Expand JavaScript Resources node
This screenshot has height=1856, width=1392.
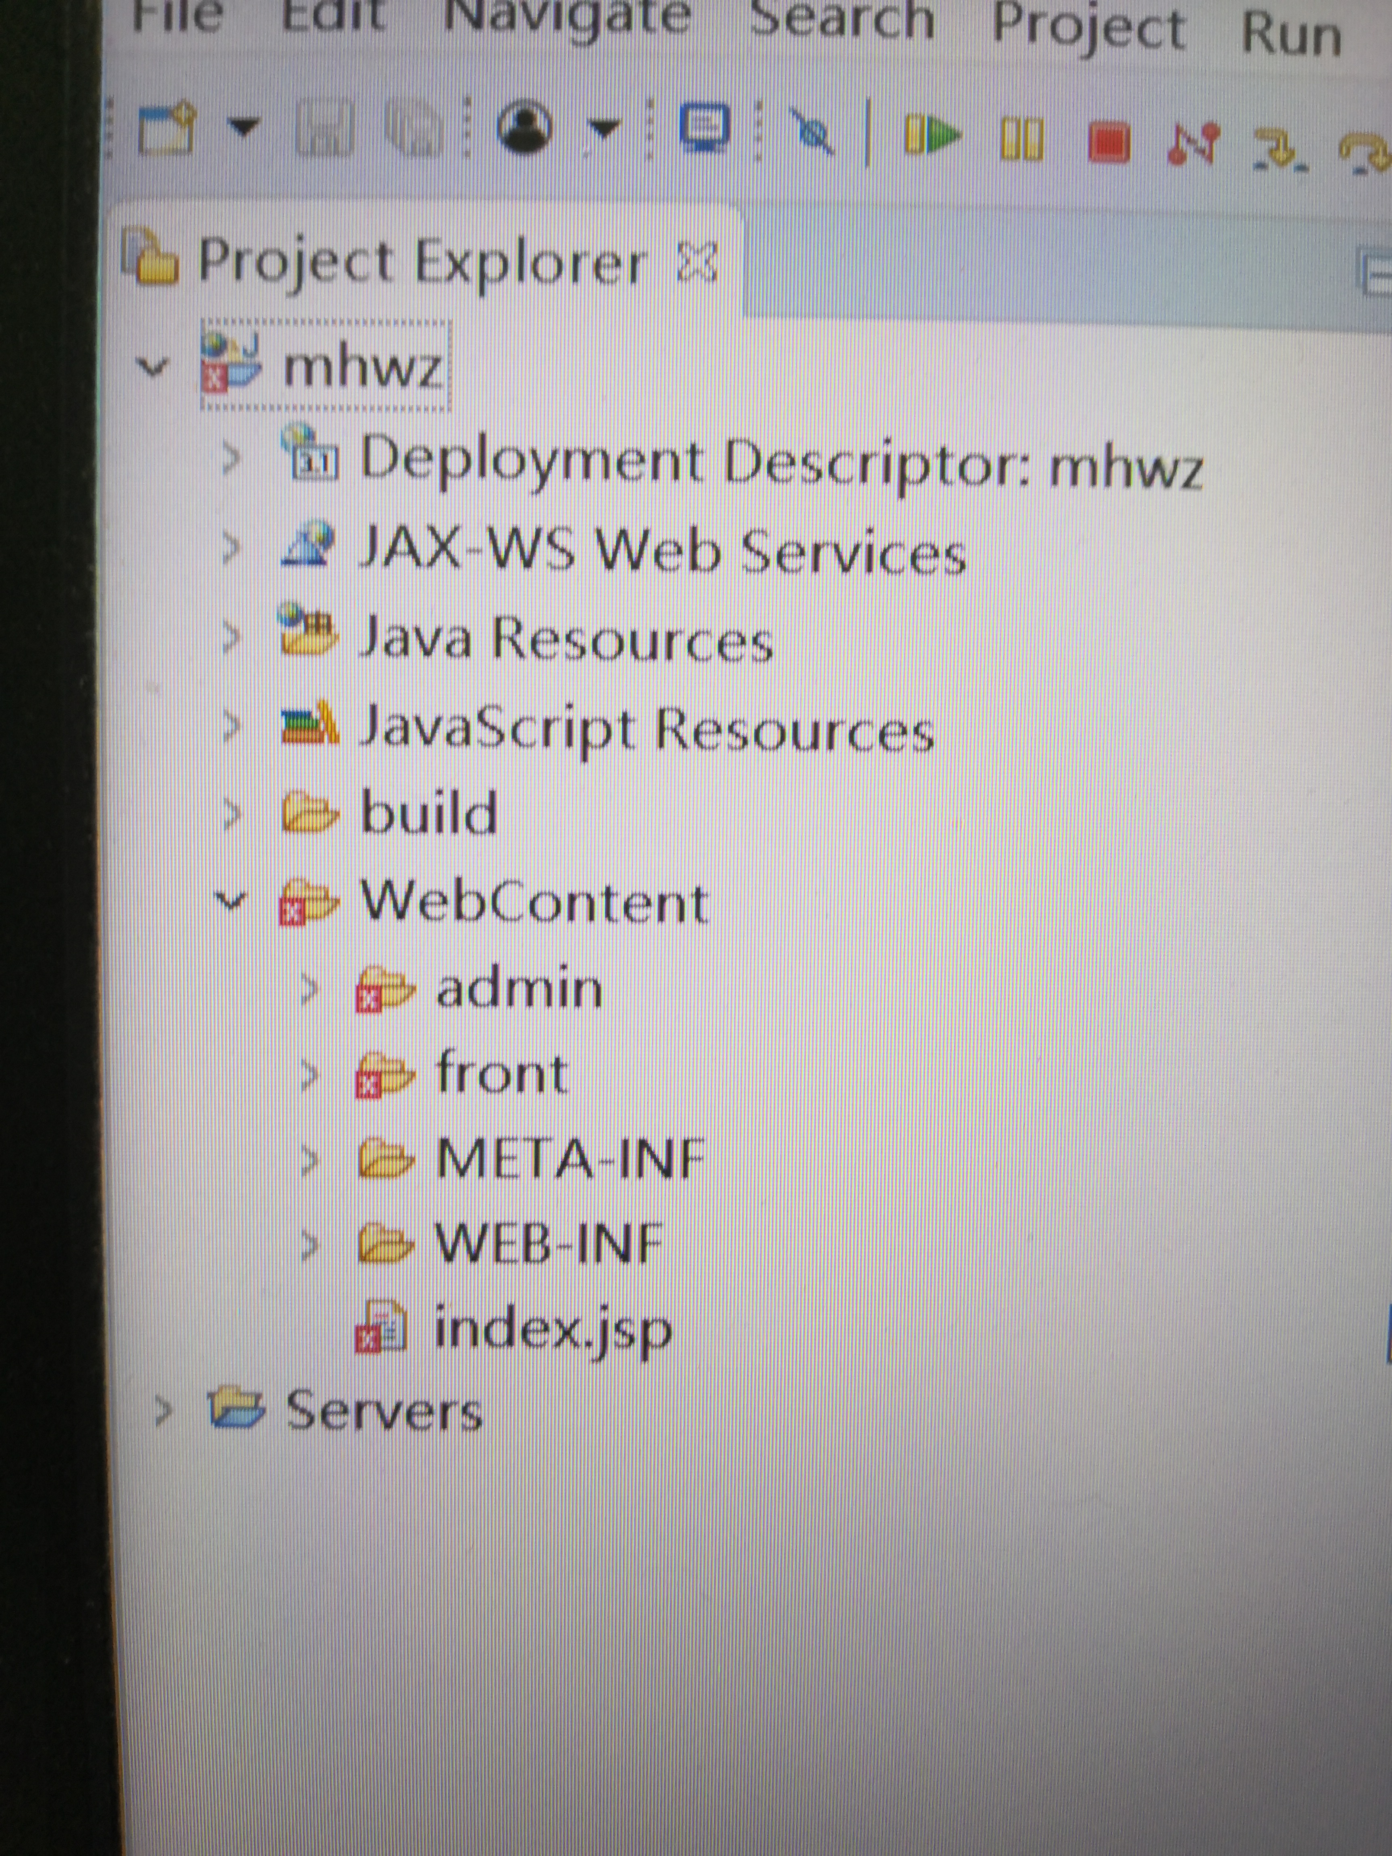click(x=231, y=727)
